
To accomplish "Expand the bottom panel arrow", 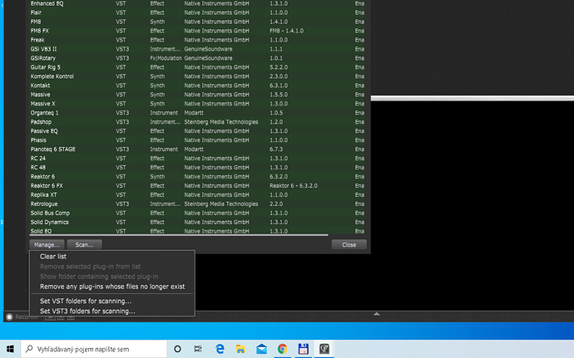I will (x=376, y=314).
